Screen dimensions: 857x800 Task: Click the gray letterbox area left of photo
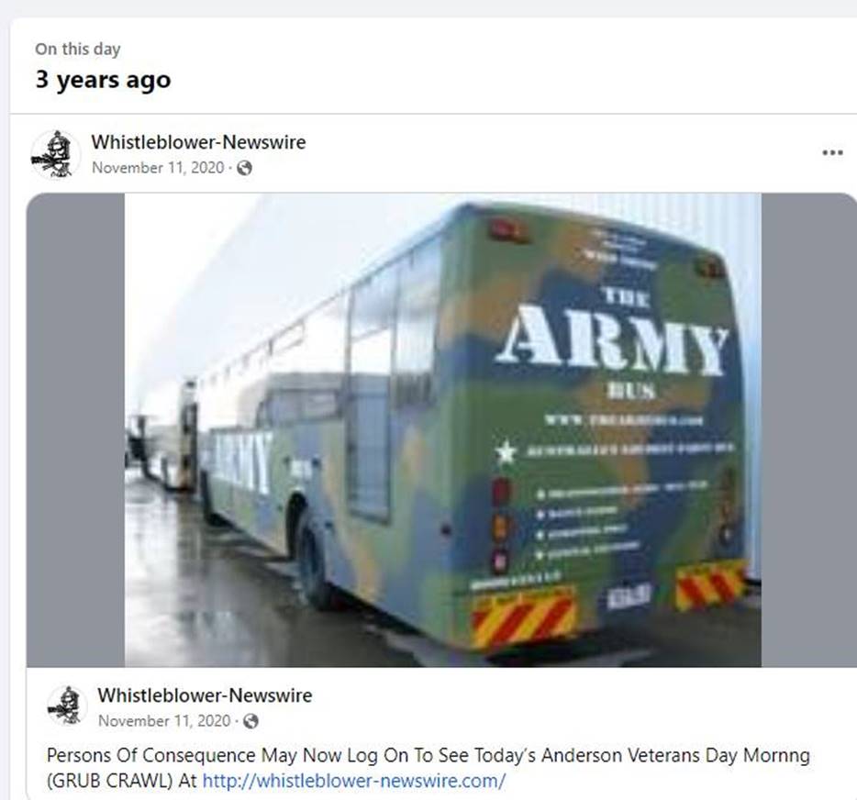(x=75, y=430)
